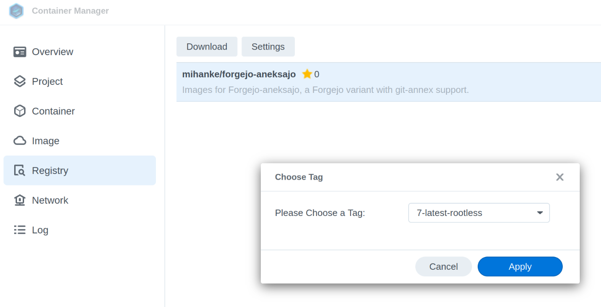Open the Overview menu item
This screenshot has height=307, width=601.
(x=52, y=52)
